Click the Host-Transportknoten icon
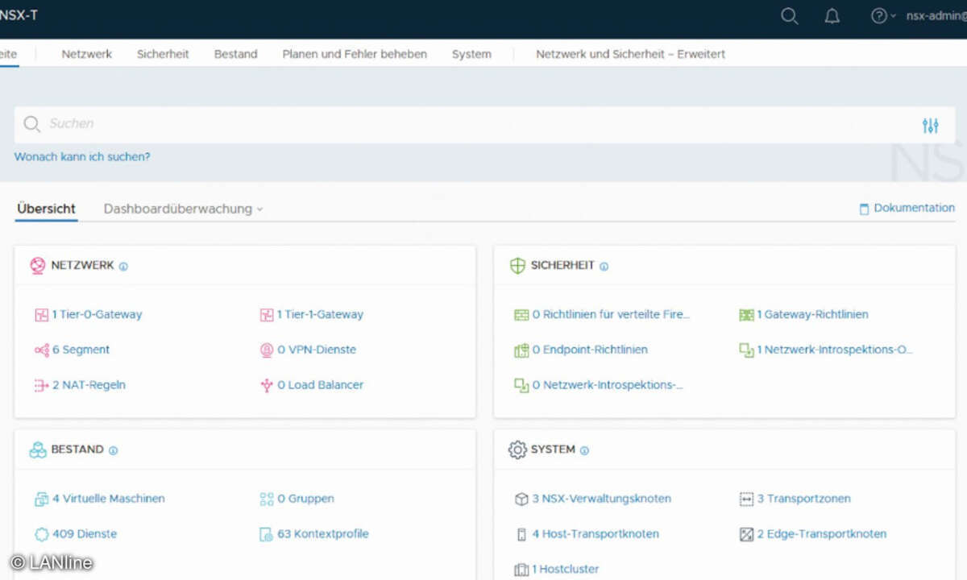The height and width of the screenshot is (580, 967). 521,534
